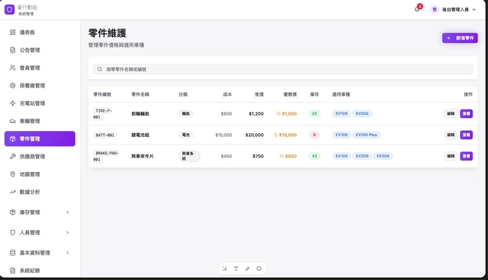The width and height of the screenshot is (488, 280).
Task: Click the EV300 vehicle tag
Action: [x=383, y=156]
